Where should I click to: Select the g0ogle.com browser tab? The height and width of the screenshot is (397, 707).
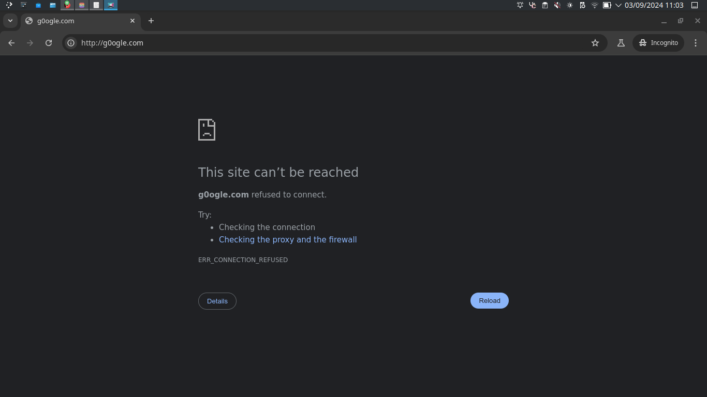tap(80, 21)
